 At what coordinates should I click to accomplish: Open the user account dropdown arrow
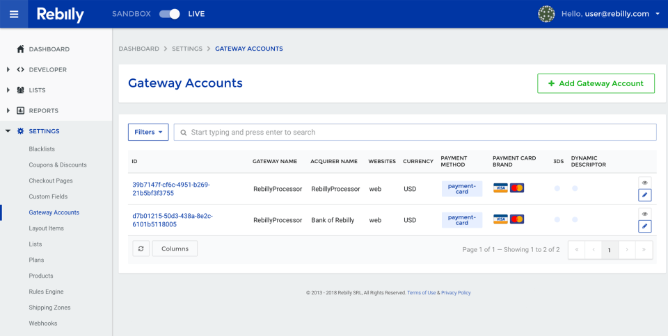(x=658, y=14)
